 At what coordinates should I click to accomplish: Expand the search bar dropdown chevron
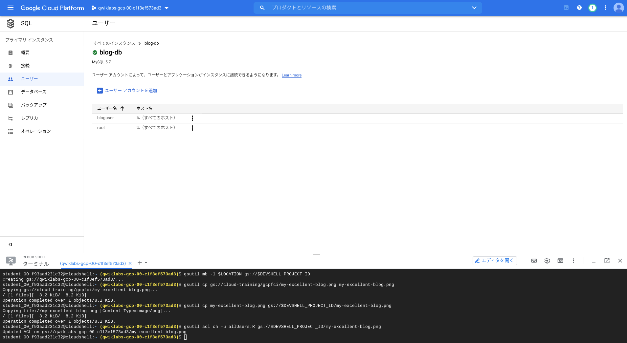coord(474,8)
